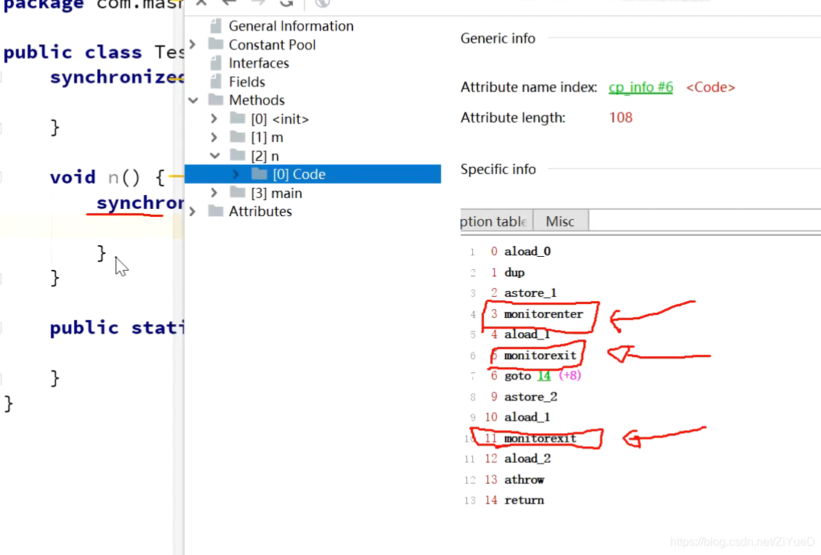
Task: Click the (+8) offset text
Action: pos(570,375)
